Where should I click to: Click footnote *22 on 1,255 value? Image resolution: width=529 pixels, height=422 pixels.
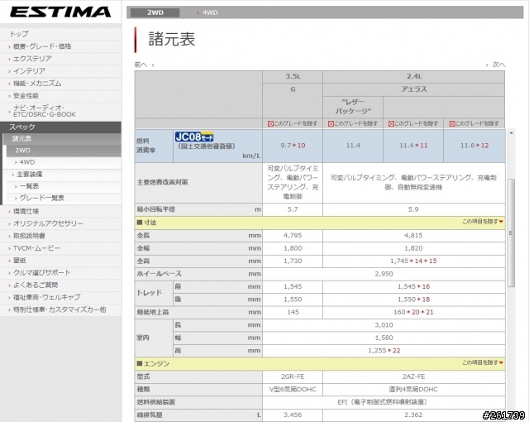click(x=393, y=351)
